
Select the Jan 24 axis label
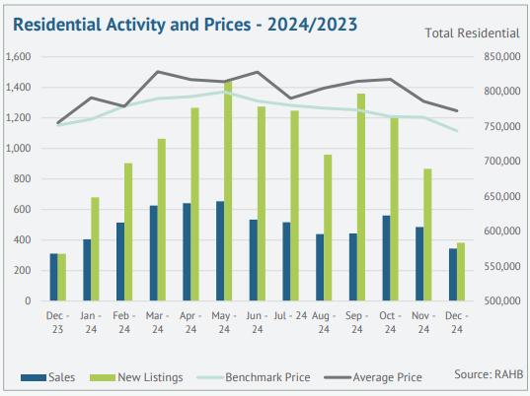(91, 322)
